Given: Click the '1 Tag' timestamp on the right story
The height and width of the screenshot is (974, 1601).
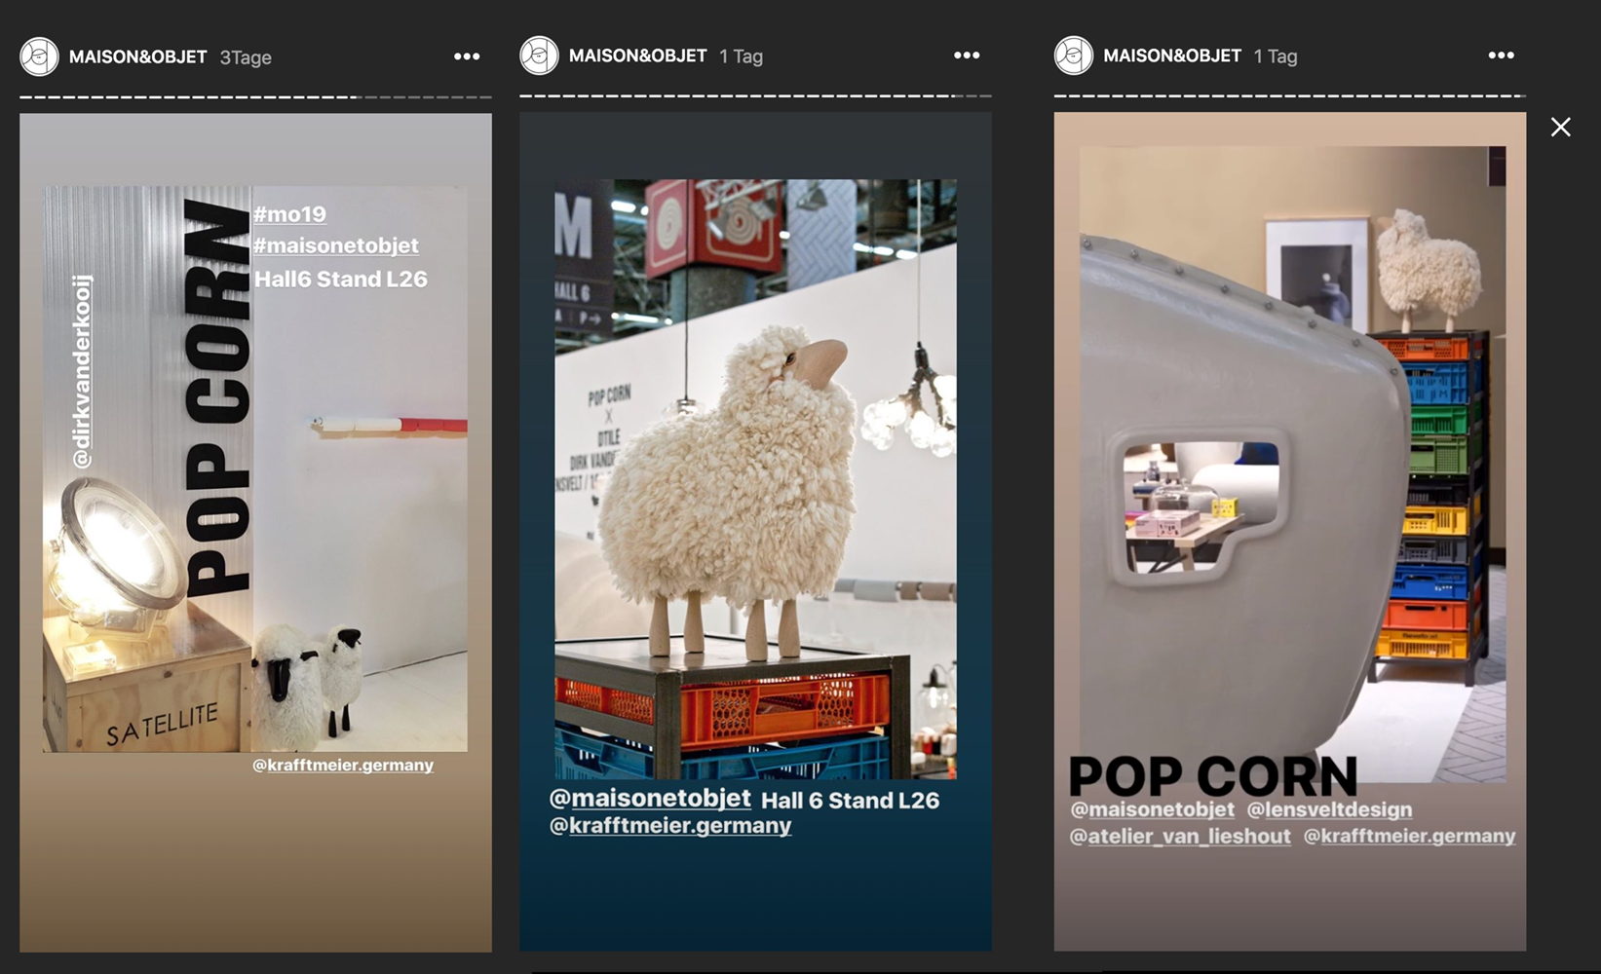Looking at the screenshot, I should coord(1276,56).
